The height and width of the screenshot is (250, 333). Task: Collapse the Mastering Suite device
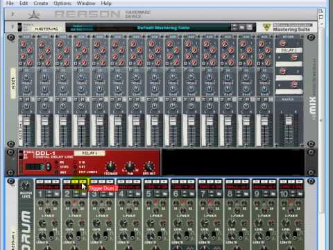point(12,27)
